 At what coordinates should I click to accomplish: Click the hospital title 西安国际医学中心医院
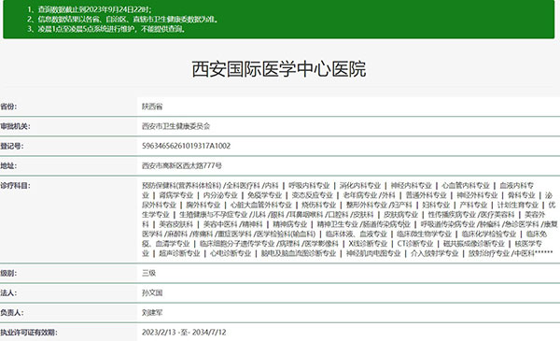click(278, 69)
